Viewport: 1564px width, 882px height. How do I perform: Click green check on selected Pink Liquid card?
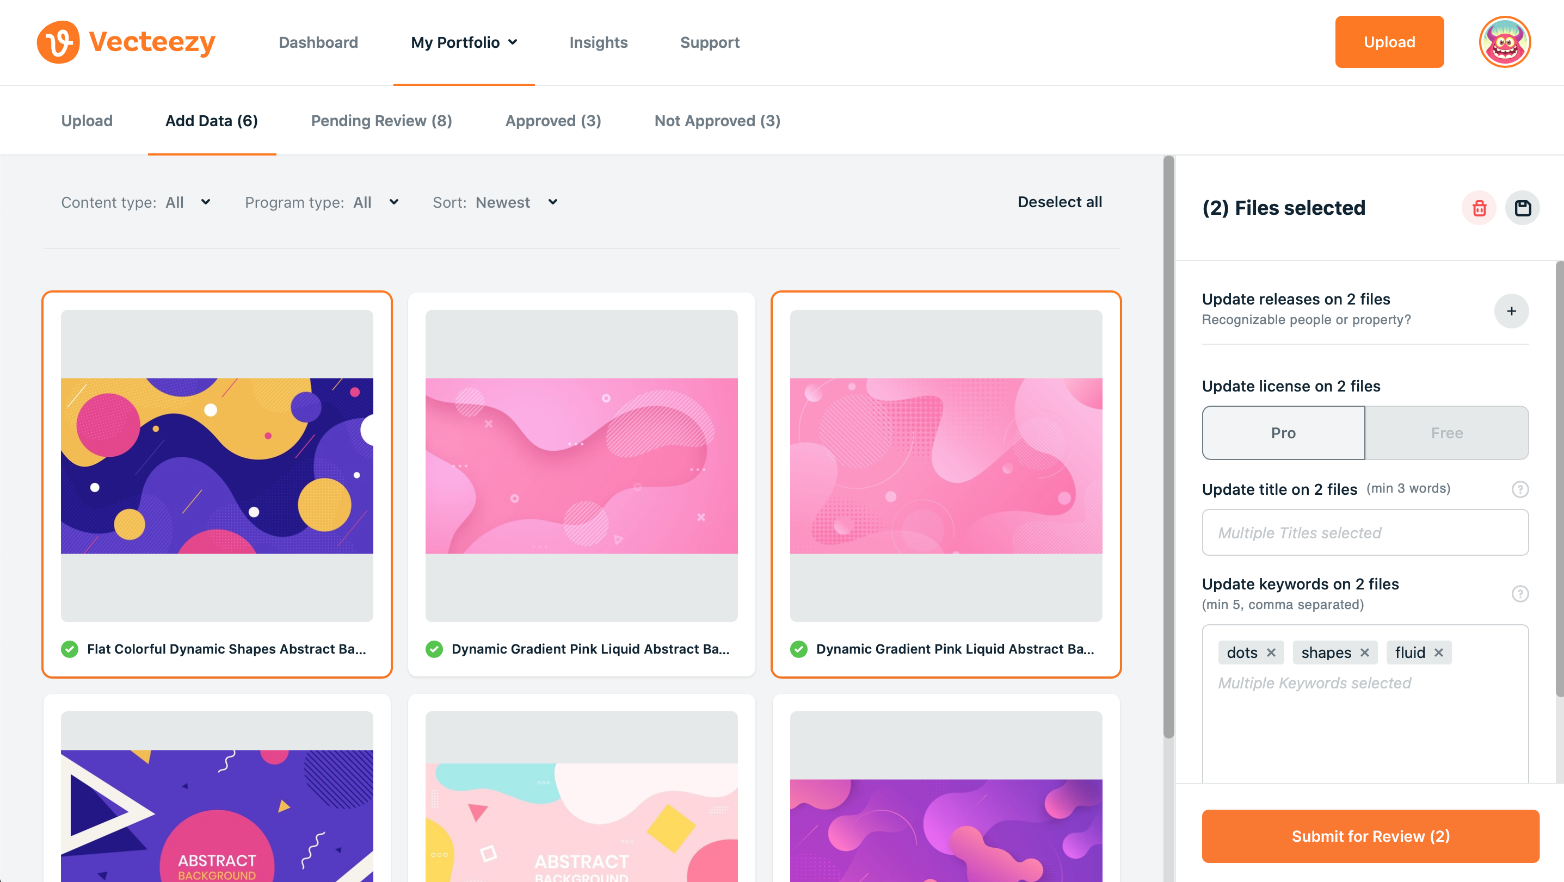(798, 649)
